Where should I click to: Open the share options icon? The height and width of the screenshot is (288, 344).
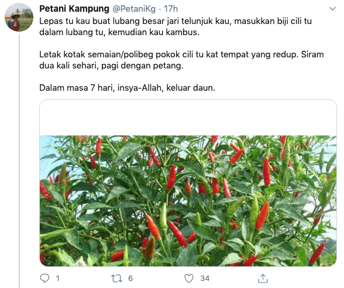263,278
